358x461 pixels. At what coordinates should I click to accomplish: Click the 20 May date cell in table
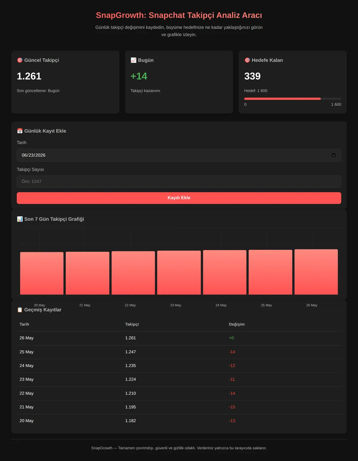[x=27, y=421]
